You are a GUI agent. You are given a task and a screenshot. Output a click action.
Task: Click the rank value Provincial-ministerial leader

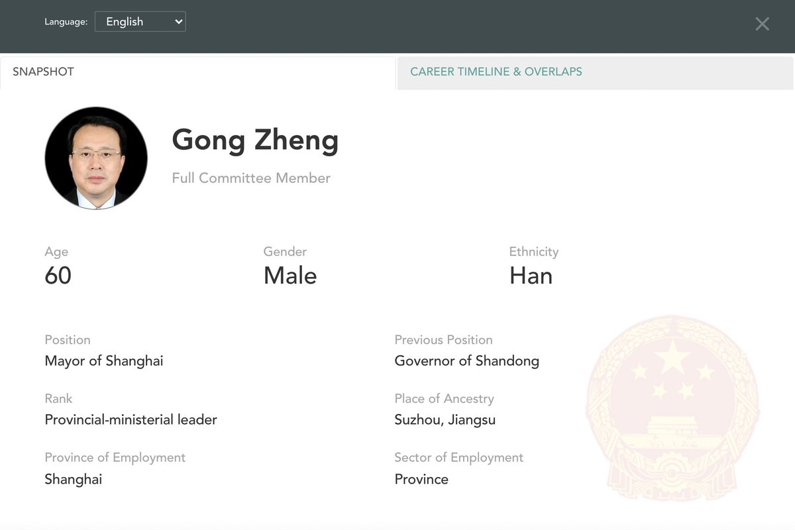click(x=131, y=420)
